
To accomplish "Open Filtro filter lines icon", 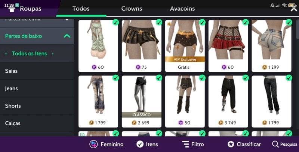I will click(x=185, y=145).
